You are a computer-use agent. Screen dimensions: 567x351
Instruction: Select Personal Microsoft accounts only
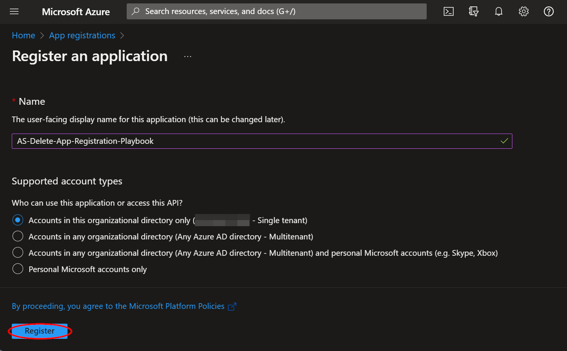click(x=18, y=269)
